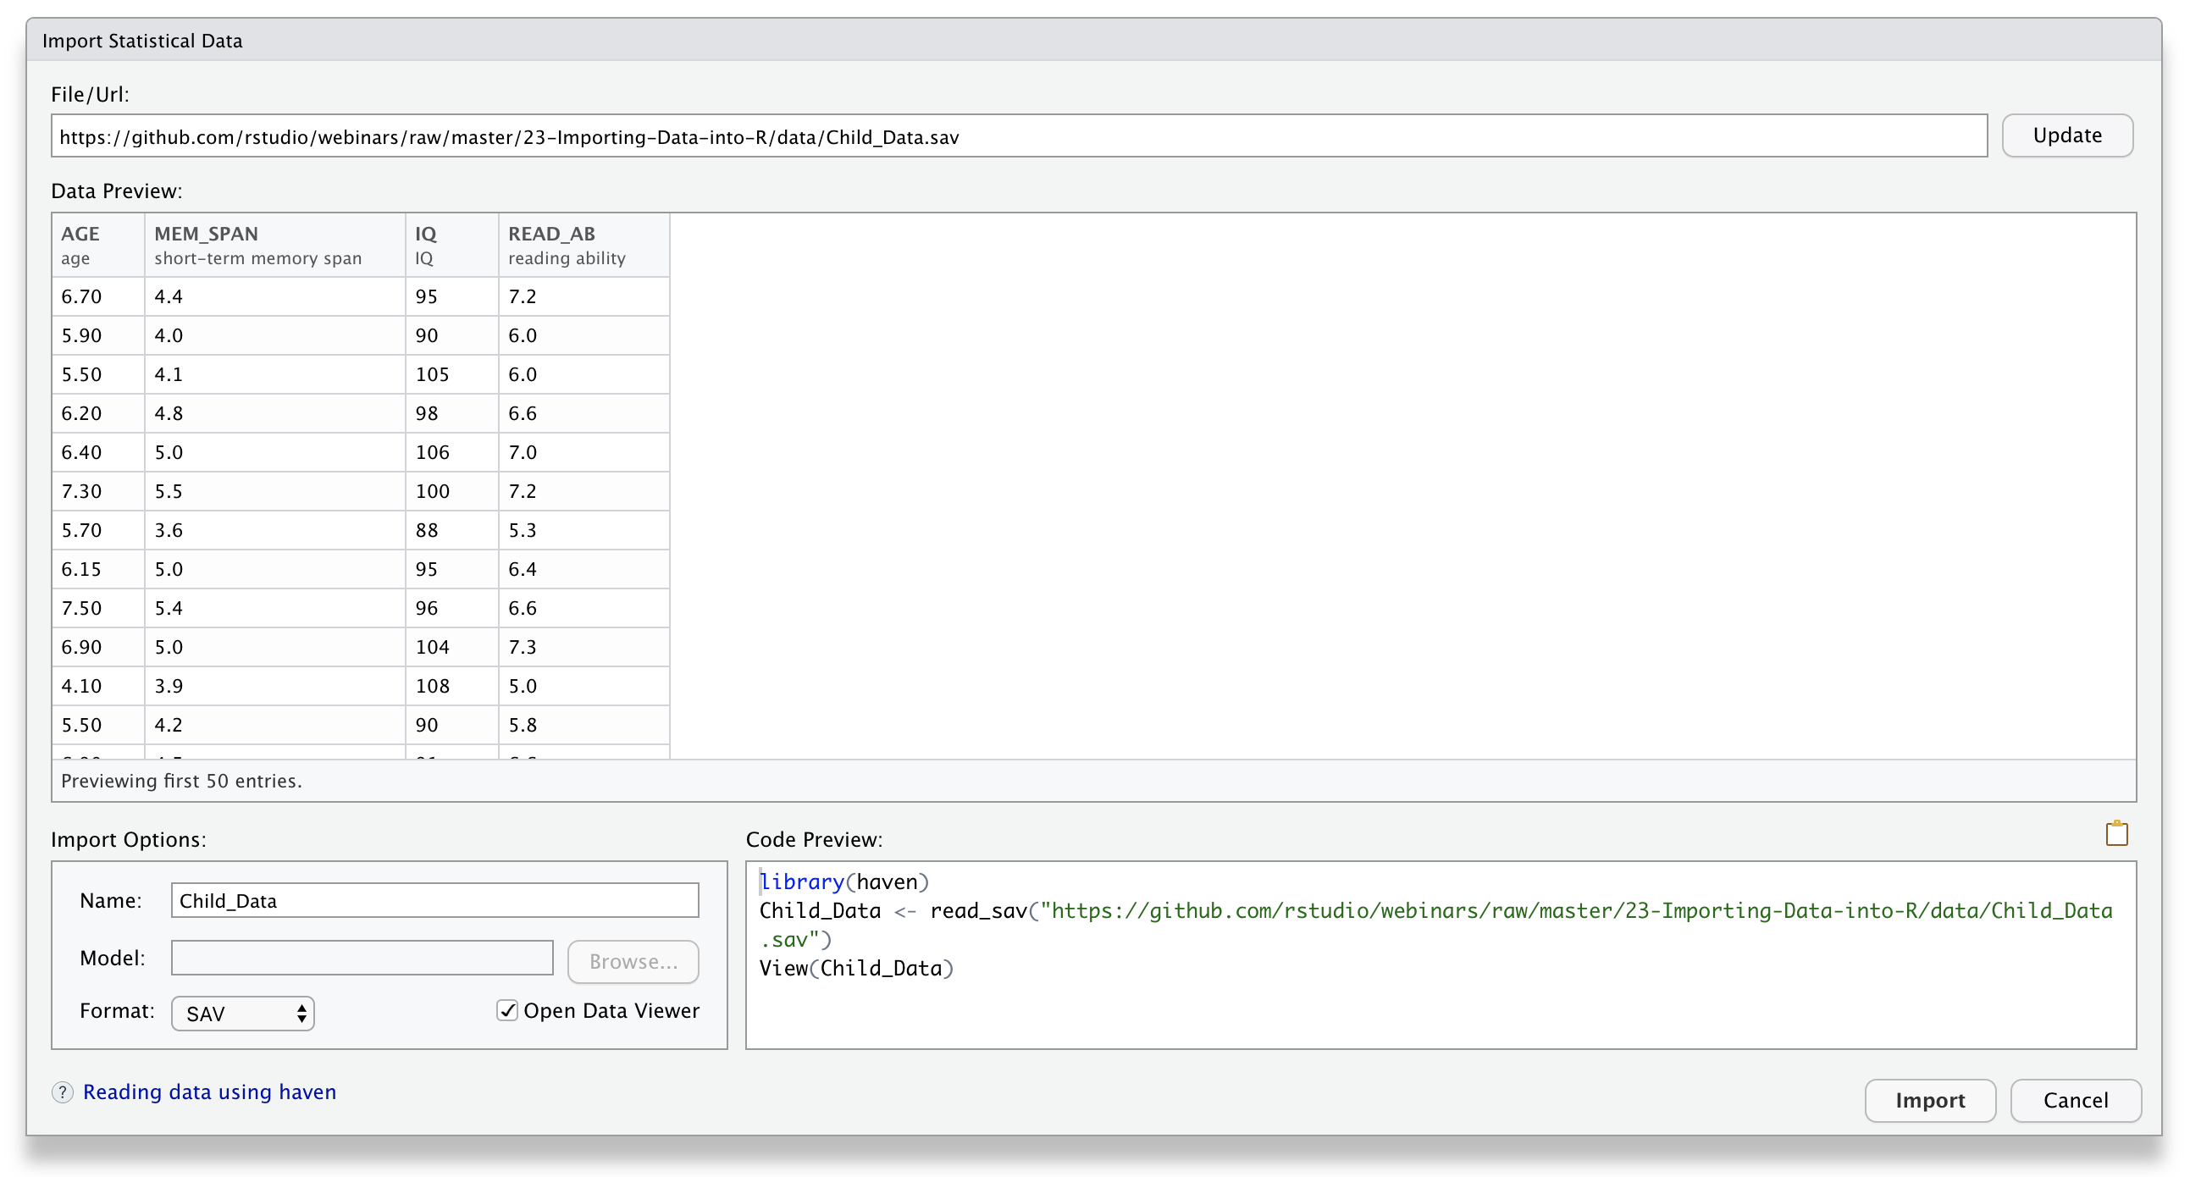
Task: Click the Previewing first 50 entries status text
Action: pyautogui.click(x=181, y=781)
